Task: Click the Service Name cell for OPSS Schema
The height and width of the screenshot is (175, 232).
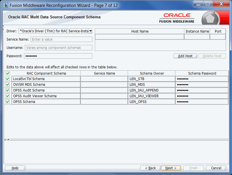Action: pos(104,102)
